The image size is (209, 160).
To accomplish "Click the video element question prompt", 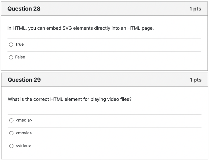I will pos(70,99).
